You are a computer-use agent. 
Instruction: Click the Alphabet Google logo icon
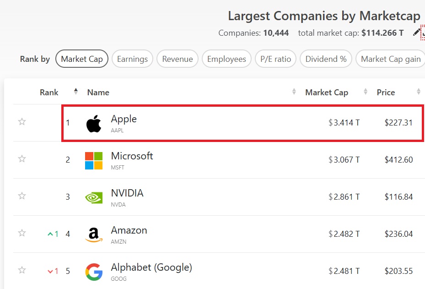(x=94, y=272)
